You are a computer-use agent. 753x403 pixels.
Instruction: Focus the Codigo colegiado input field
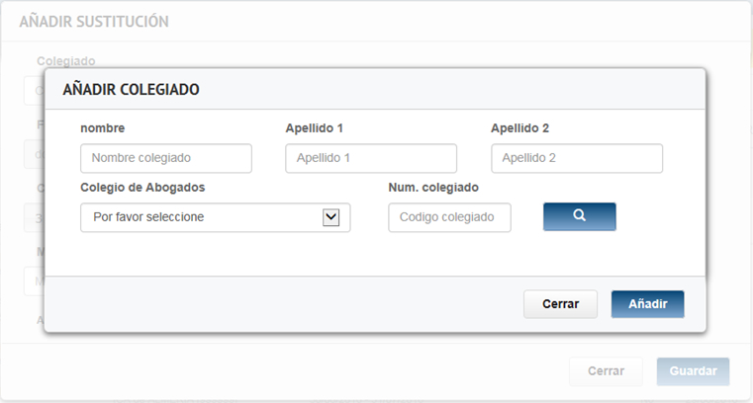449,217
